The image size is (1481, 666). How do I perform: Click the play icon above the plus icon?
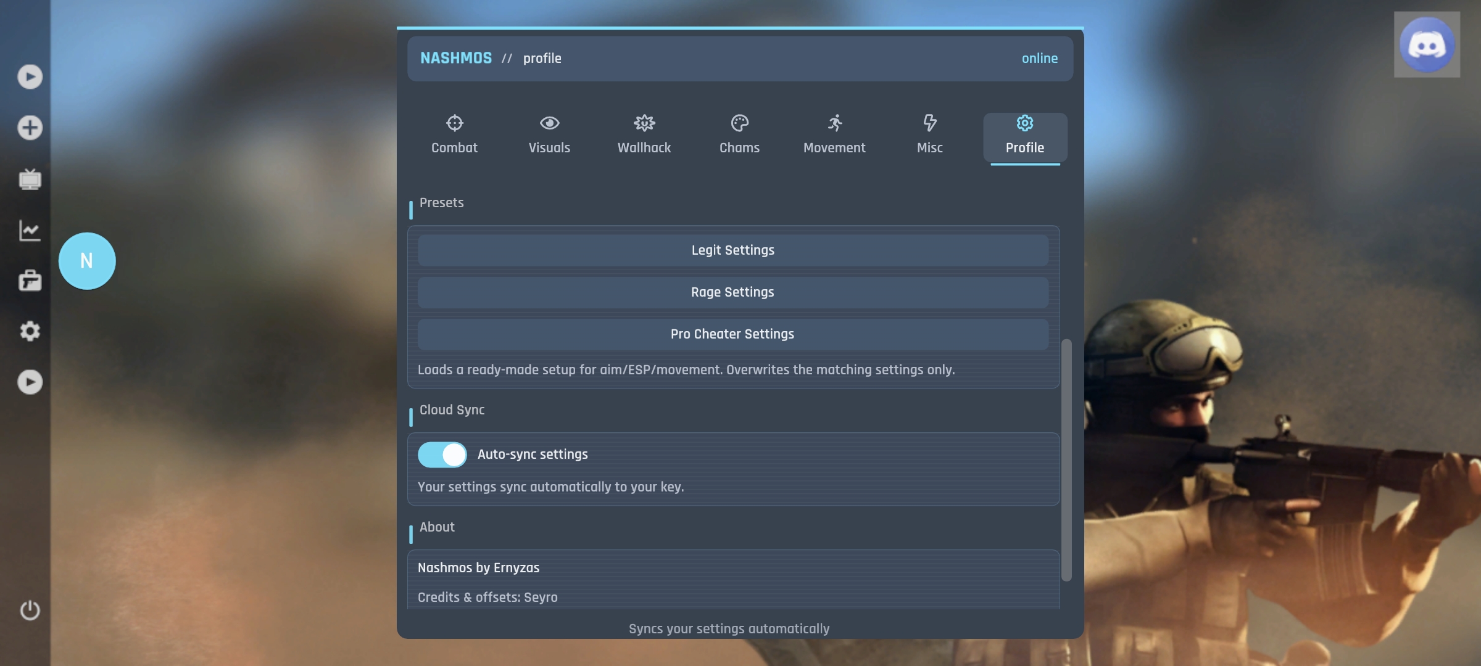click(x=30, y=76)
